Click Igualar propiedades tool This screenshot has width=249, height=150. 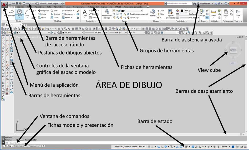[x=171, y=14]
